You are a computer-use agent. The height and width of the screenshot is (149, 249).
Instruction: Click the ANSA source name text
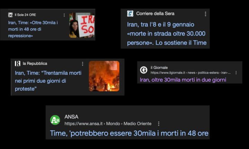(x=72, y=117)
